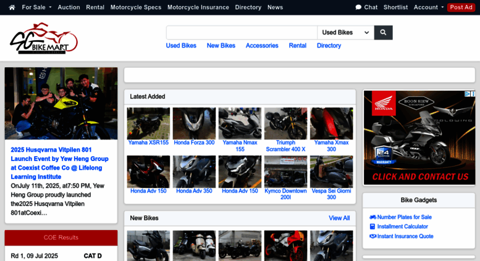
Task: Click the 'Bike Gadgets' heading
Action: 419,200
